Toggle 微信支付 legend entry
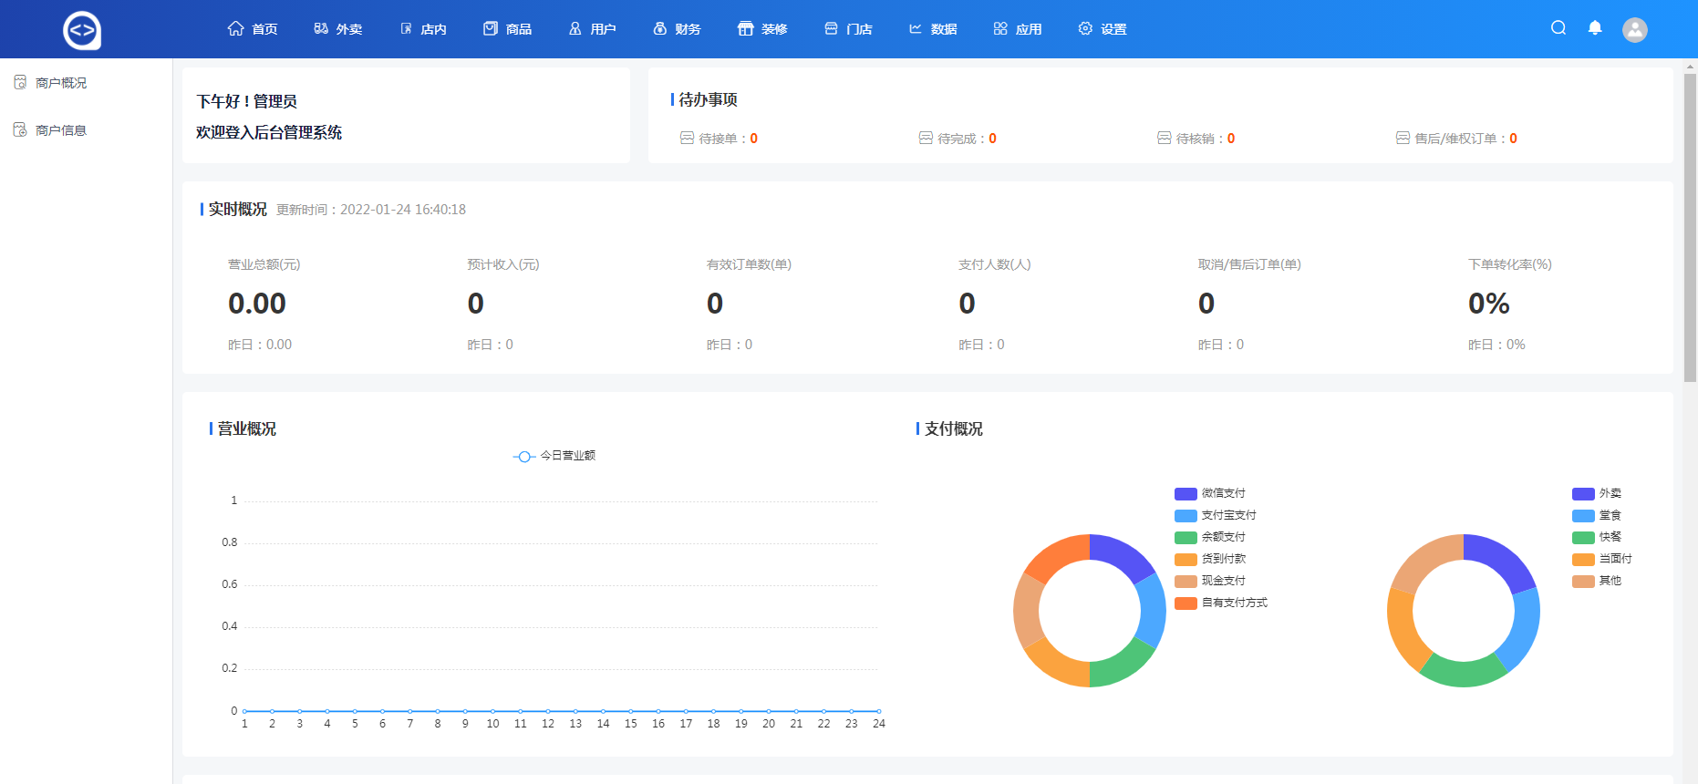Image resolution: width=1698 pixels, height=784 pixels. pos(1210,493)
